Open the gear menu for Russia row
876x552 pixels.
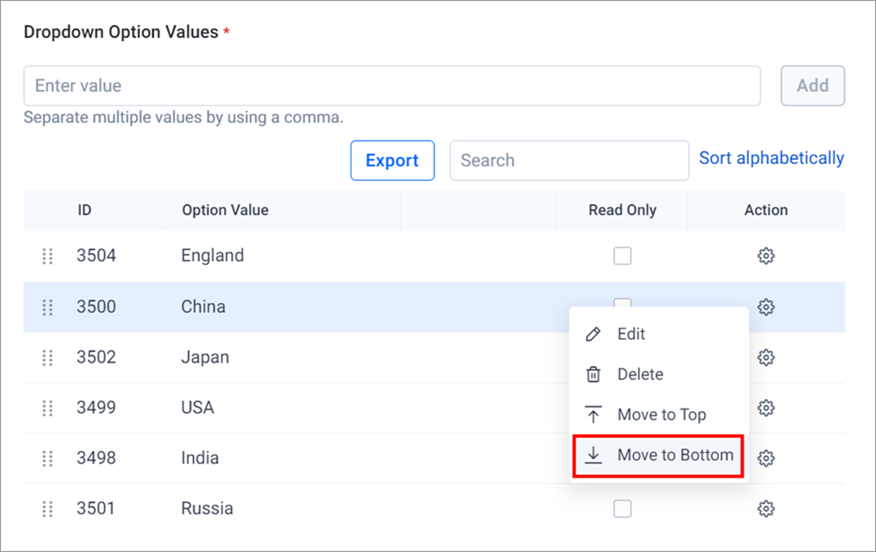tap(765, 509)
